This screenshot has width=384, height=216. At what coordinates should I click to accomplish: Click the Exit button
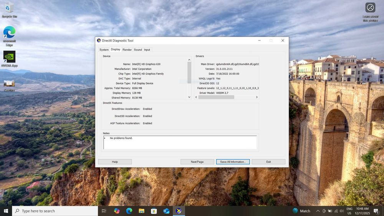tap(268, 162)
